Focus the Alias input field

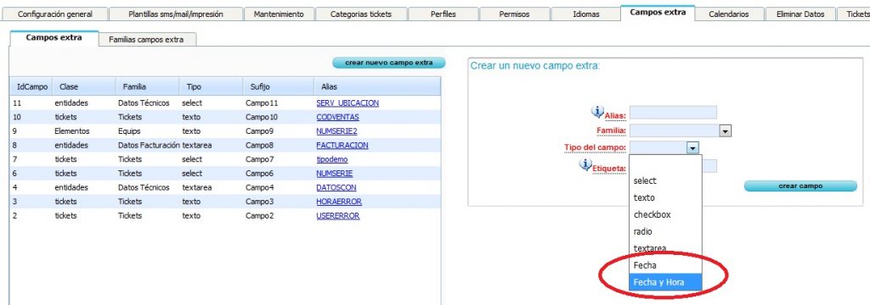pos(673,113)
